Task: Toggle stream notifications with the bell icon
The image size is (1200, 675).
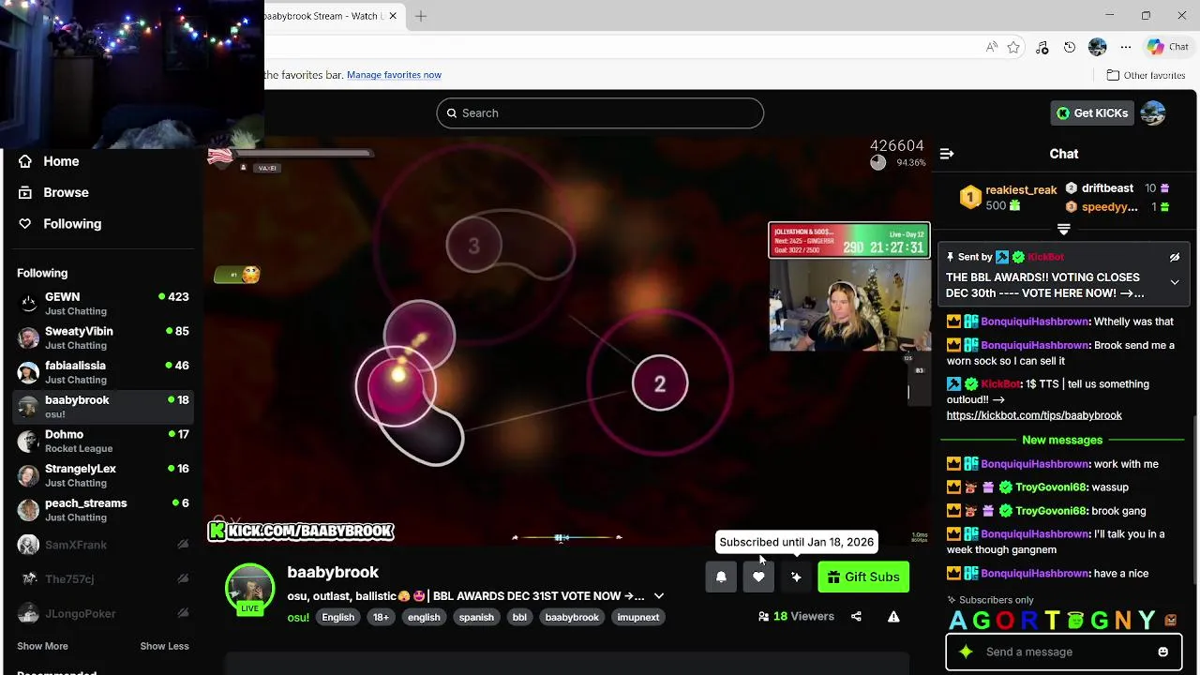Action: pyautogui.click(x=721, y=577)
